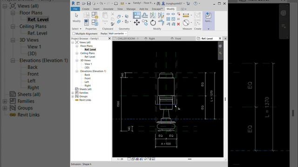The height and width of the screenshot is (167, 298).
Task: Switch to the Insert ribbon tab
Action: pyautogui.click(x=96, y=9)
